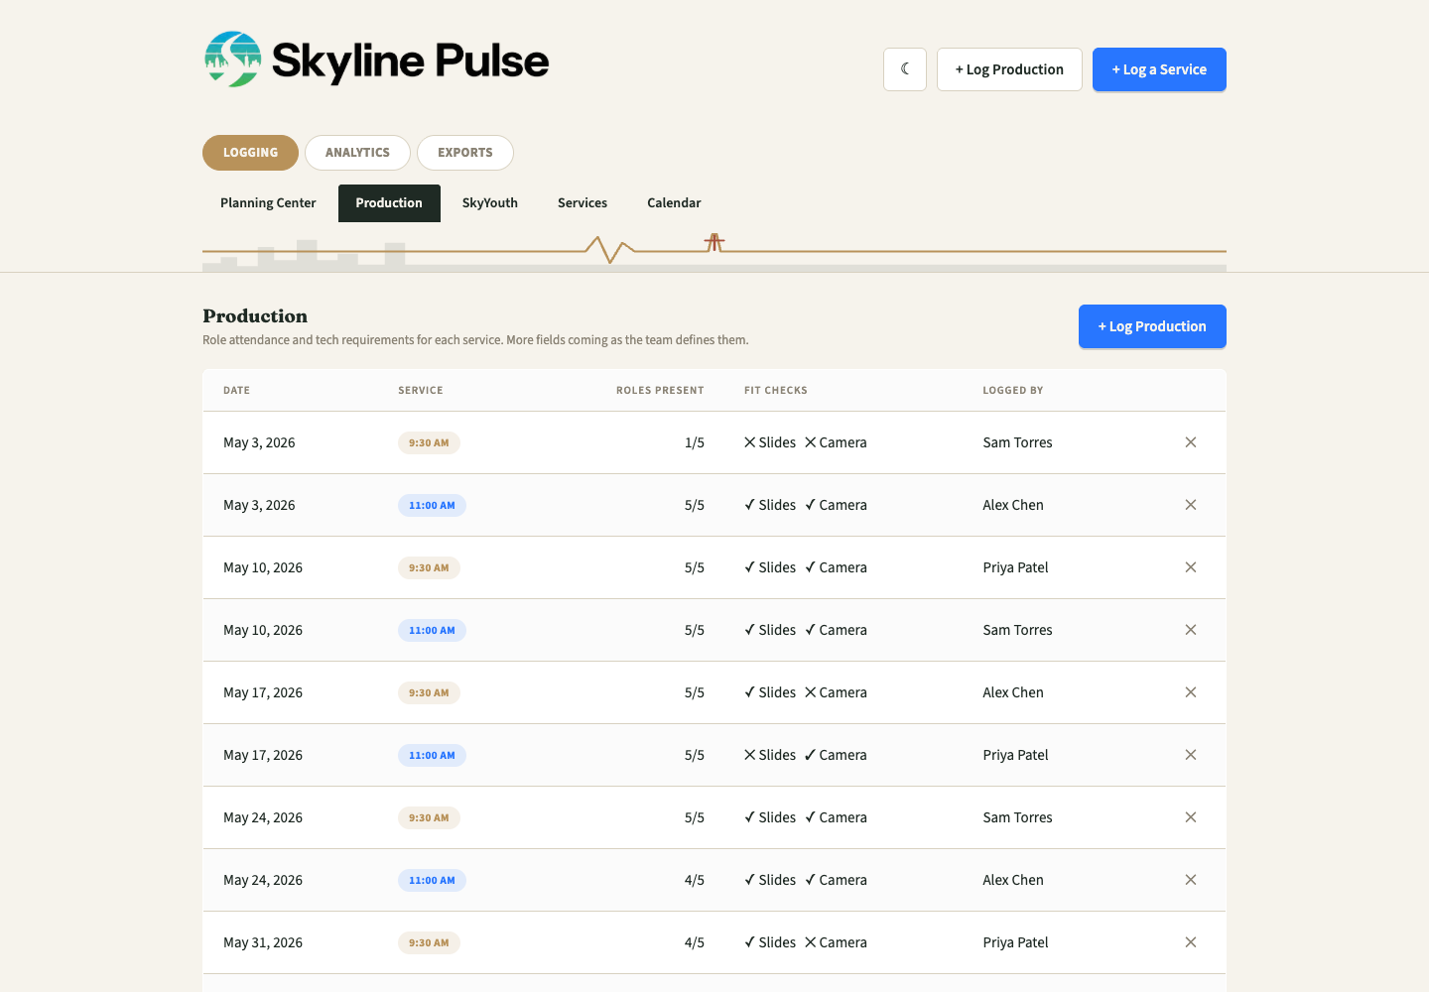Toggle dark mode with the moon icon
The height and width of the screenshot is (992, 1429).
tap(905, 69)
